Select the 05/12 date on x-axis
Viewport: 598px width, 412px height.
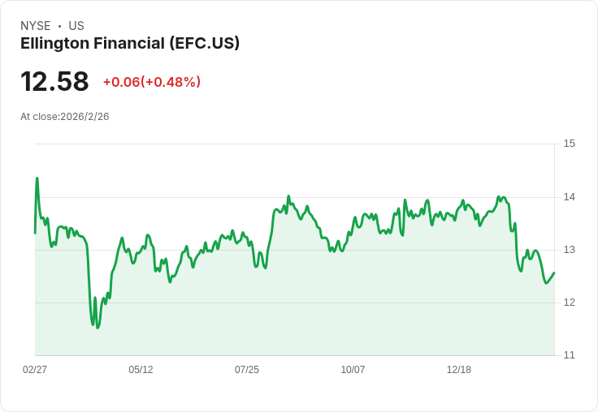pos(141,370)
